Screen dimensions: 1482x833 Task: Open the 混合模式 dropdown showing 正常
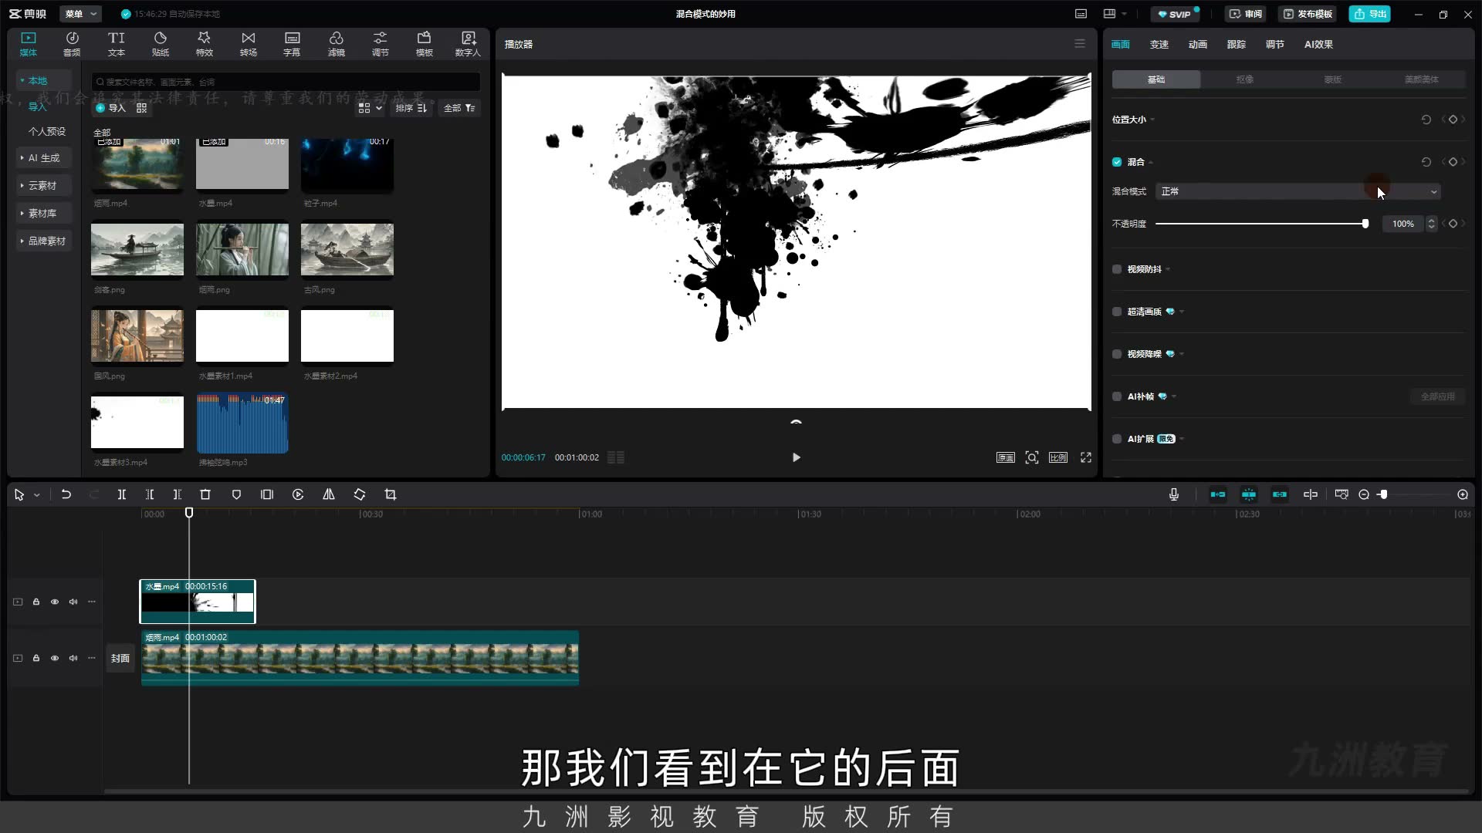pyautogui.click(x=1298, y=191)
